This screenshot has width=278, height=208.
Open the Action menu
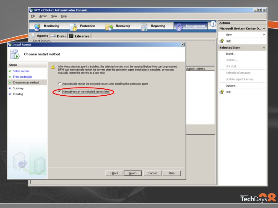(43, 16)
